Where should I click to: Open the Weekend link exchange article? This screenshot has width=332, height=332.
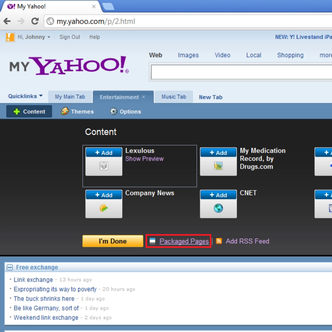click(x=46, y=318)
